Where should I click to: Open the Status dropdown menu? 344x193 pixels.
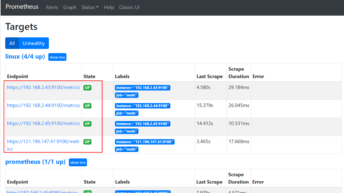point(90,7)
